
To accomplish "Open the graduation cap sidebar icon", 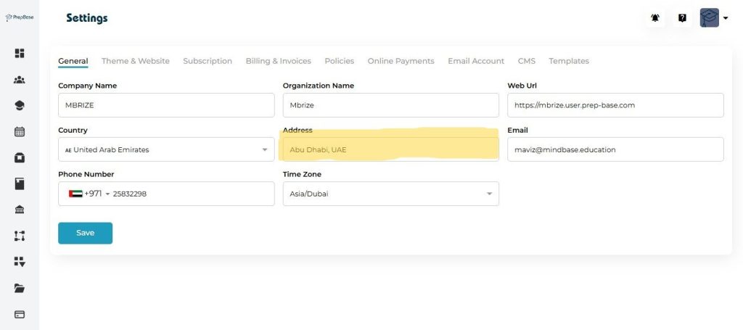I will pos(20,106).
